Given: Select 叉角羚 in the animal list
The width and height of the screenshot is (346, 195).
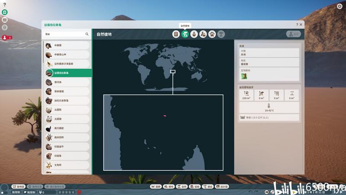Looking at the screenshot, I should pyautogui.click(x=67, y=165).
